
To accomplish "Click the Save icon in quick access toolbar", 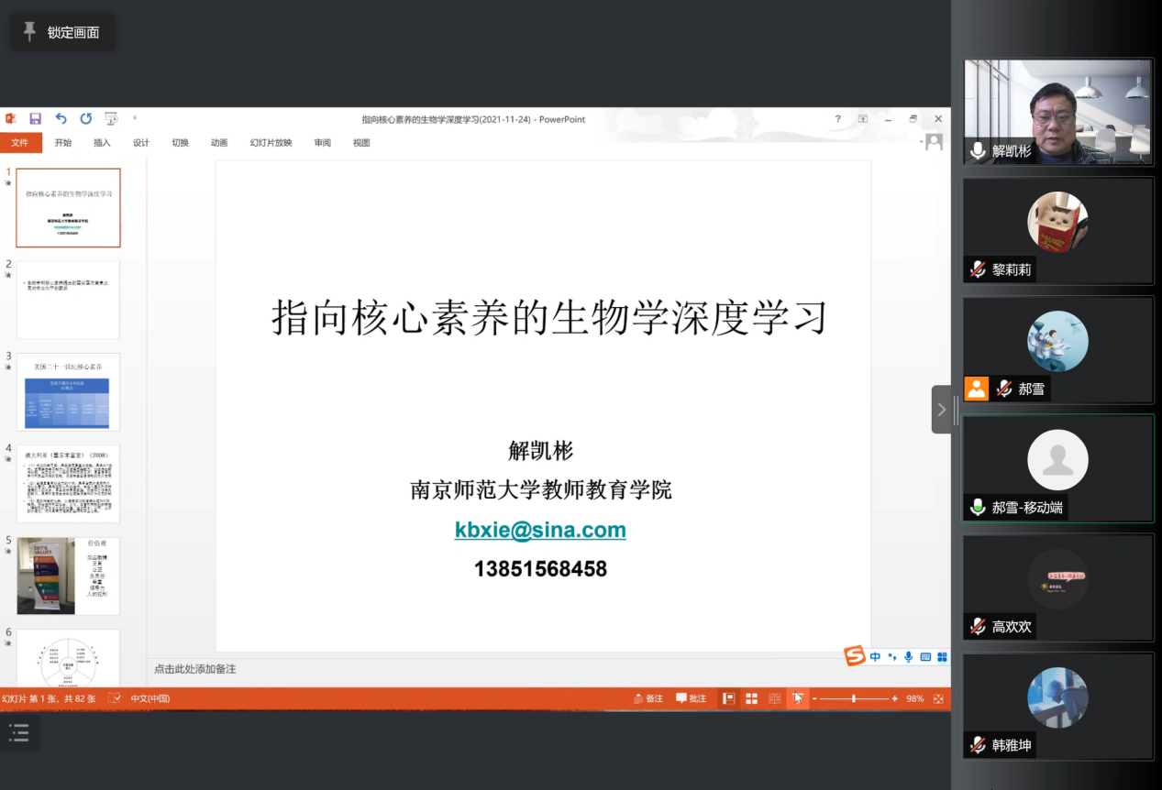I will pos(36,119).
